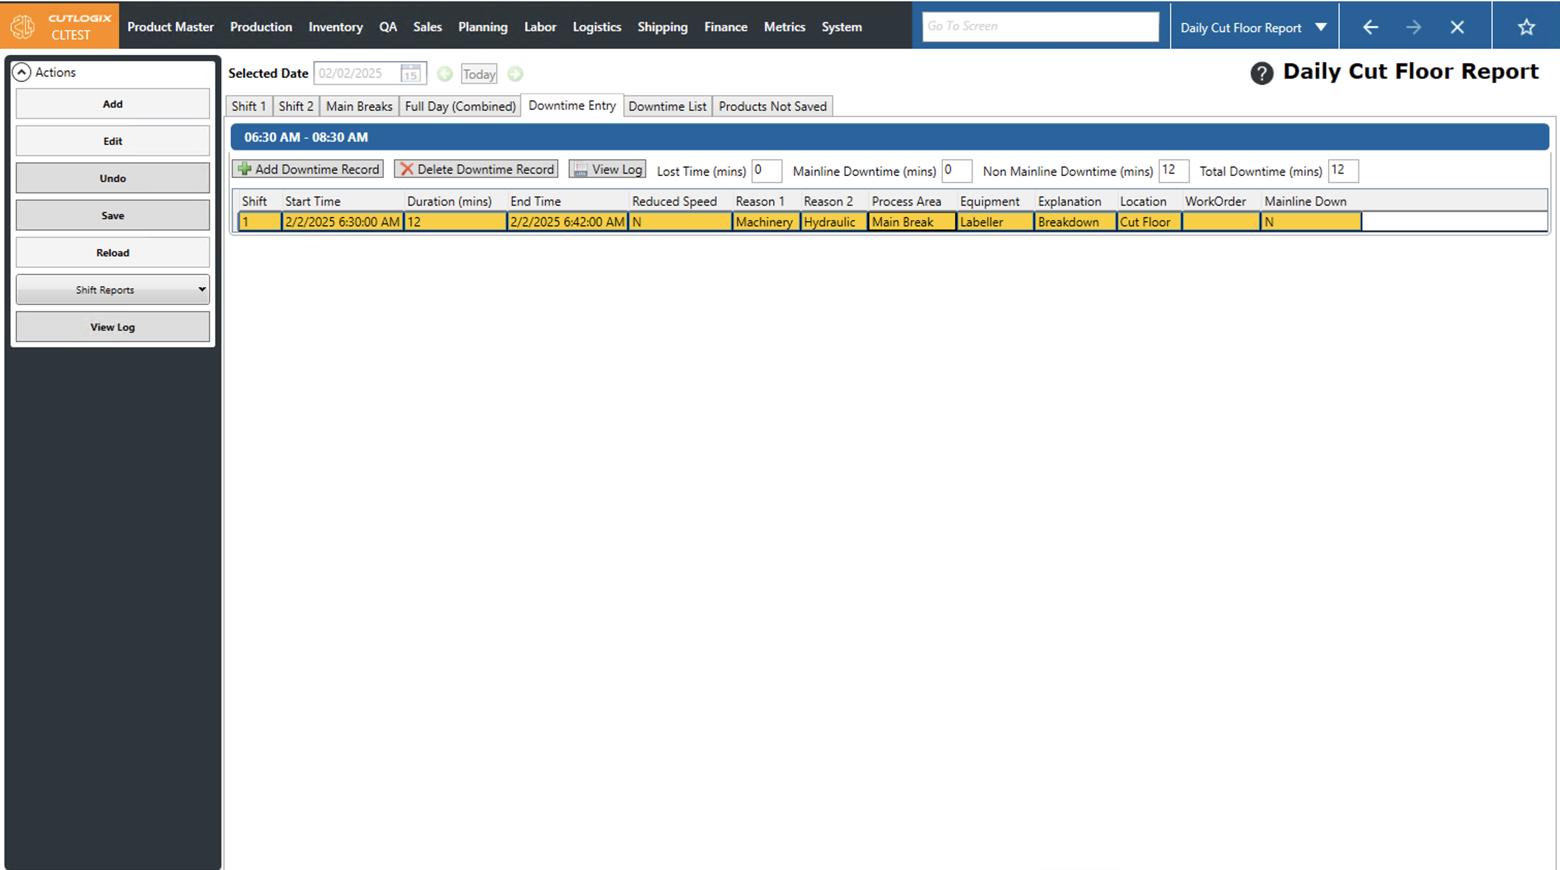Open the calendar date picker icon
This screenshot has width=1560, height=870.
tap(410, 74)
